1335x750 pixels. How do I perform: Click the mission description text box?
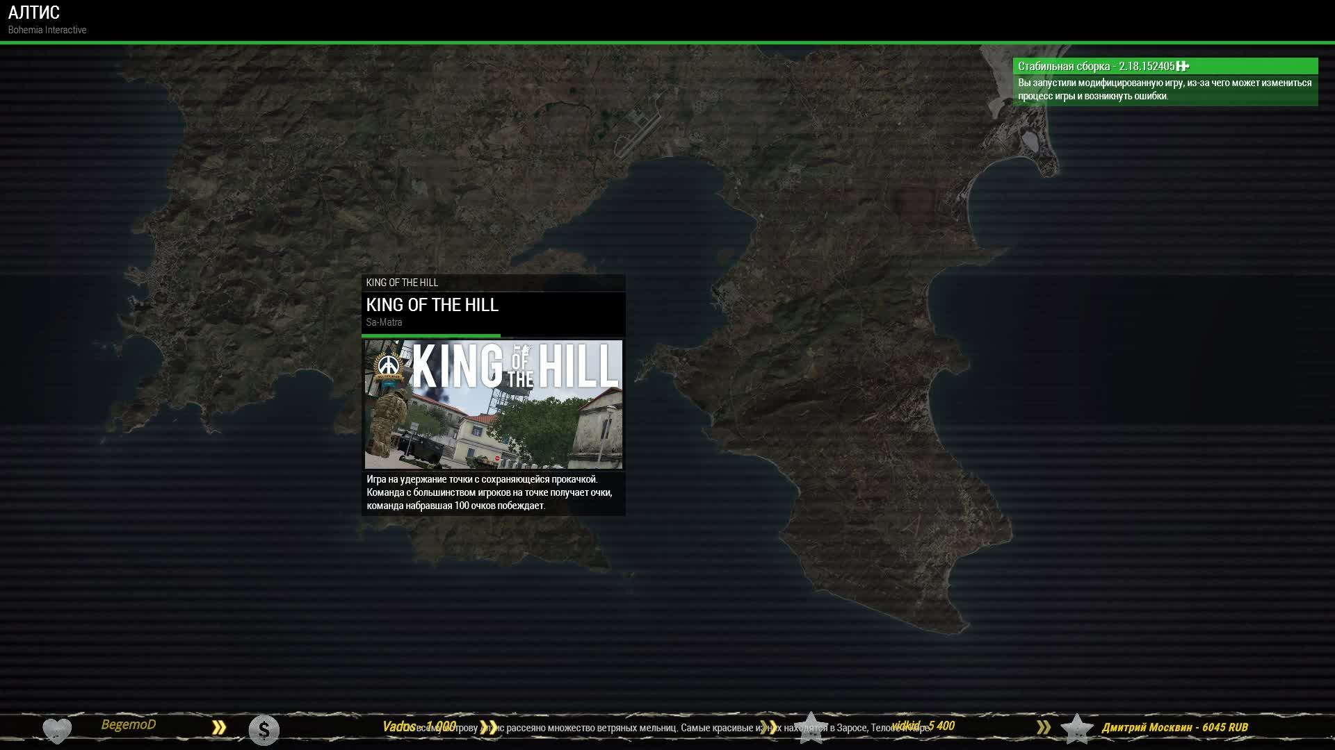489,492
